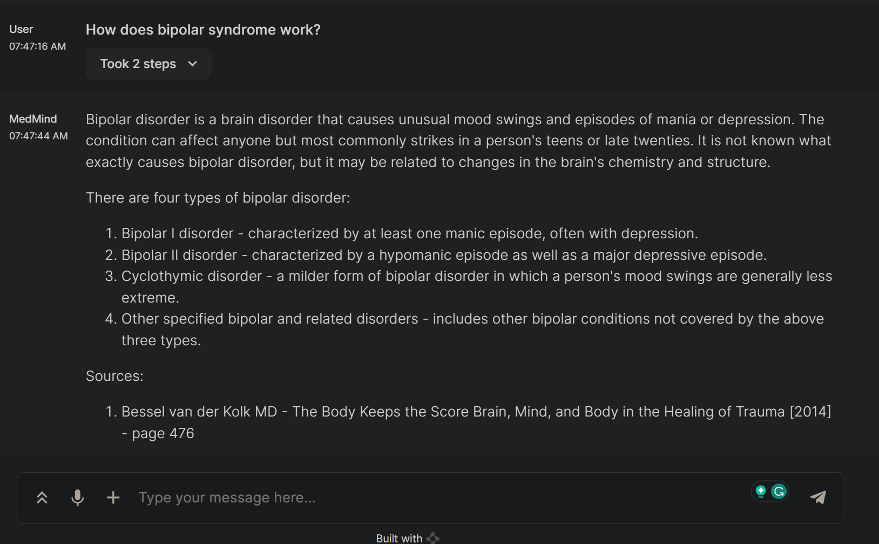Viewport: 879px width, 544px height.
Task: Send the message with paper plane icon
Action: [818, 497]
